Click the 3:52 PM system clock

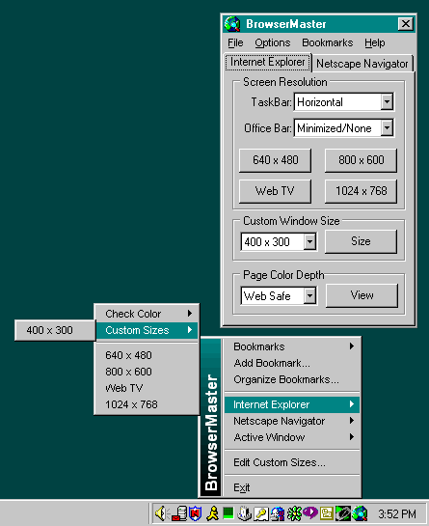[x=397, y=513]
